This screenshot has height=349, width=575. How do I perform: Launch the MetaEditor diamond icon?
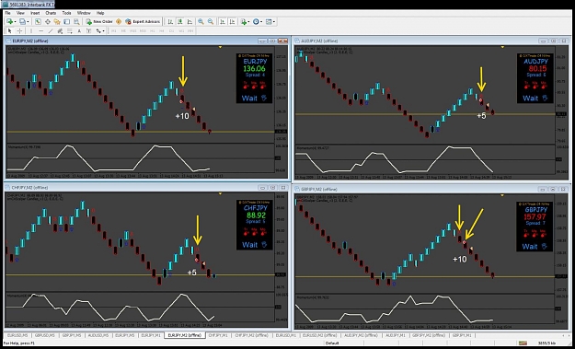[119, 22]
